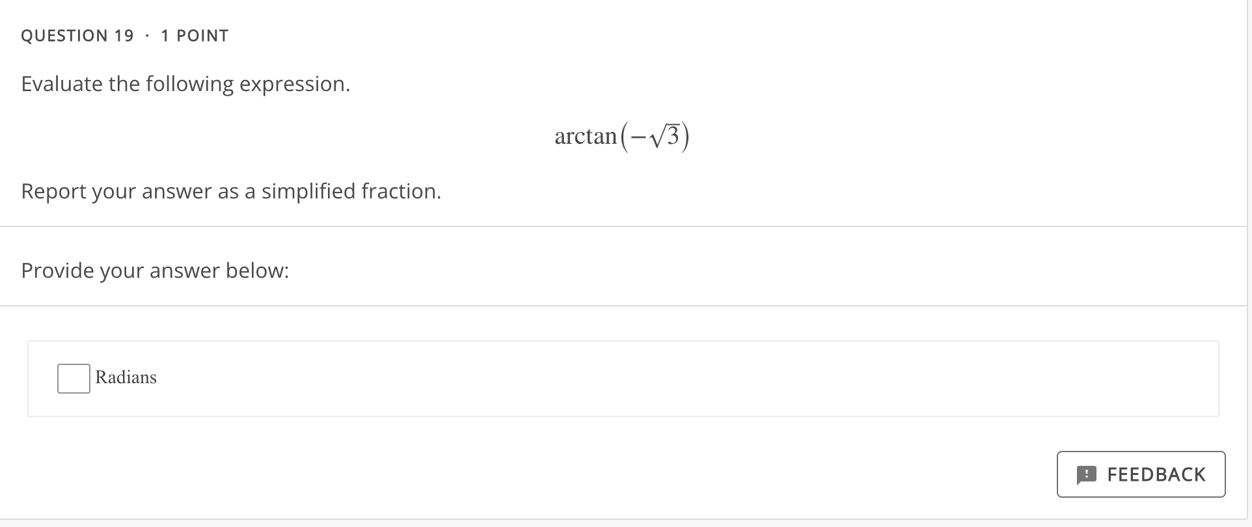
Task: Click the answer entry square before Radians
Action: point(73,378)
